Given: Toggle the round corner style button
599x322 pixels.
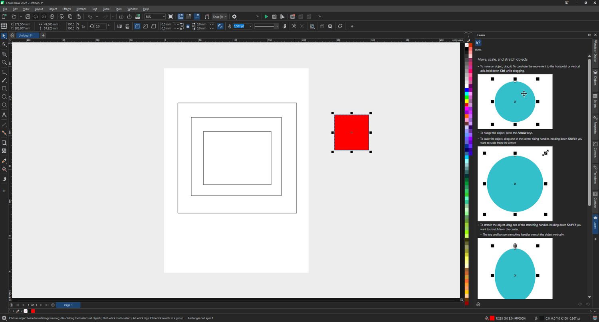Looking at the screenshot, I should [x=137, y=26].
